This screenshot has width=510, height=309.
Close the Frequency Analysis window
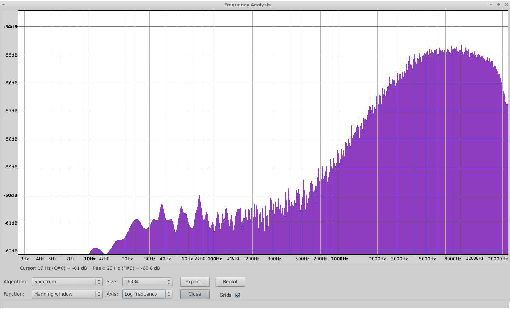506,5
